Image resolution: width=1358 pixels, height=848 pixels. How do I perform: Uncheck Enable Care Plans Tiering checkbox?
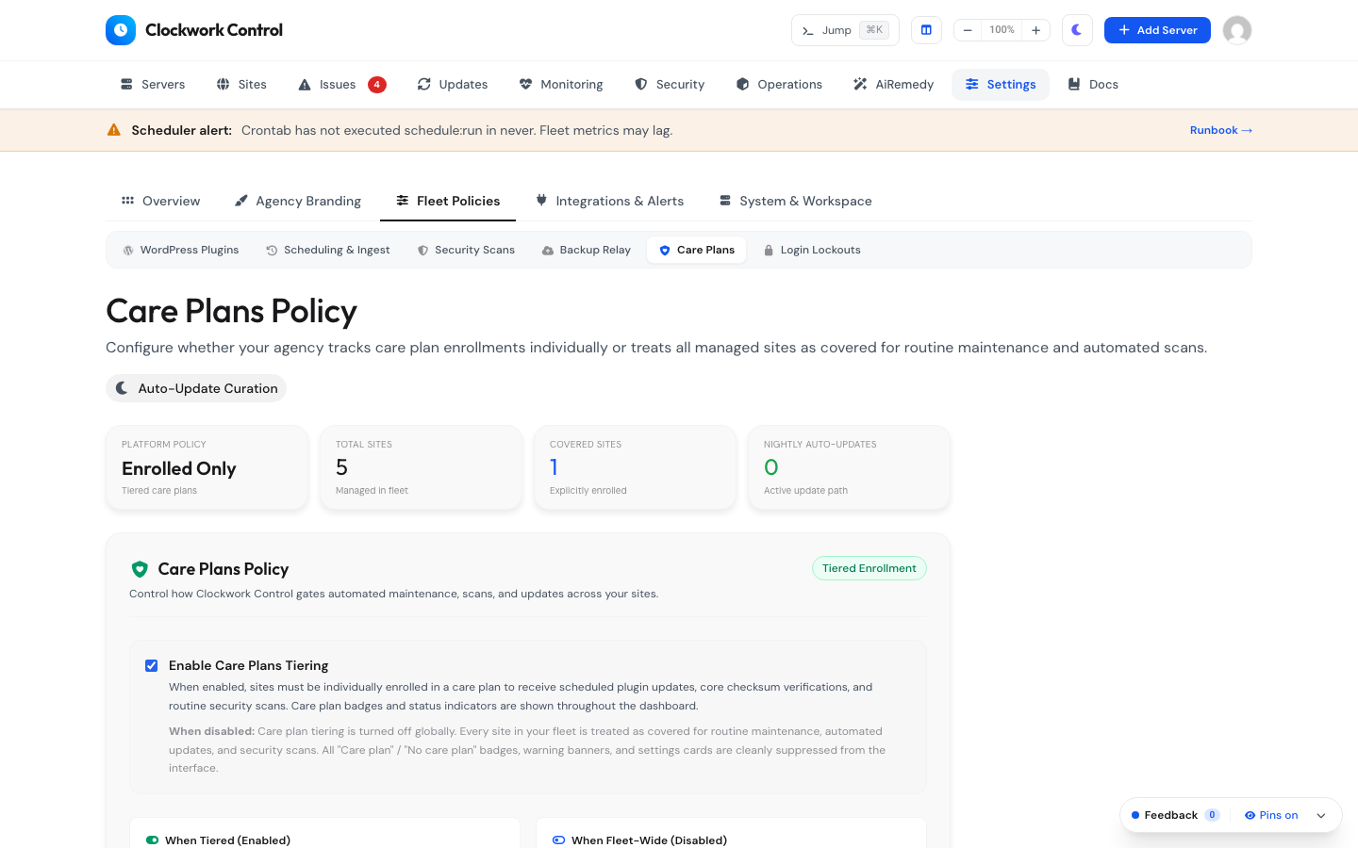(151, 665)
